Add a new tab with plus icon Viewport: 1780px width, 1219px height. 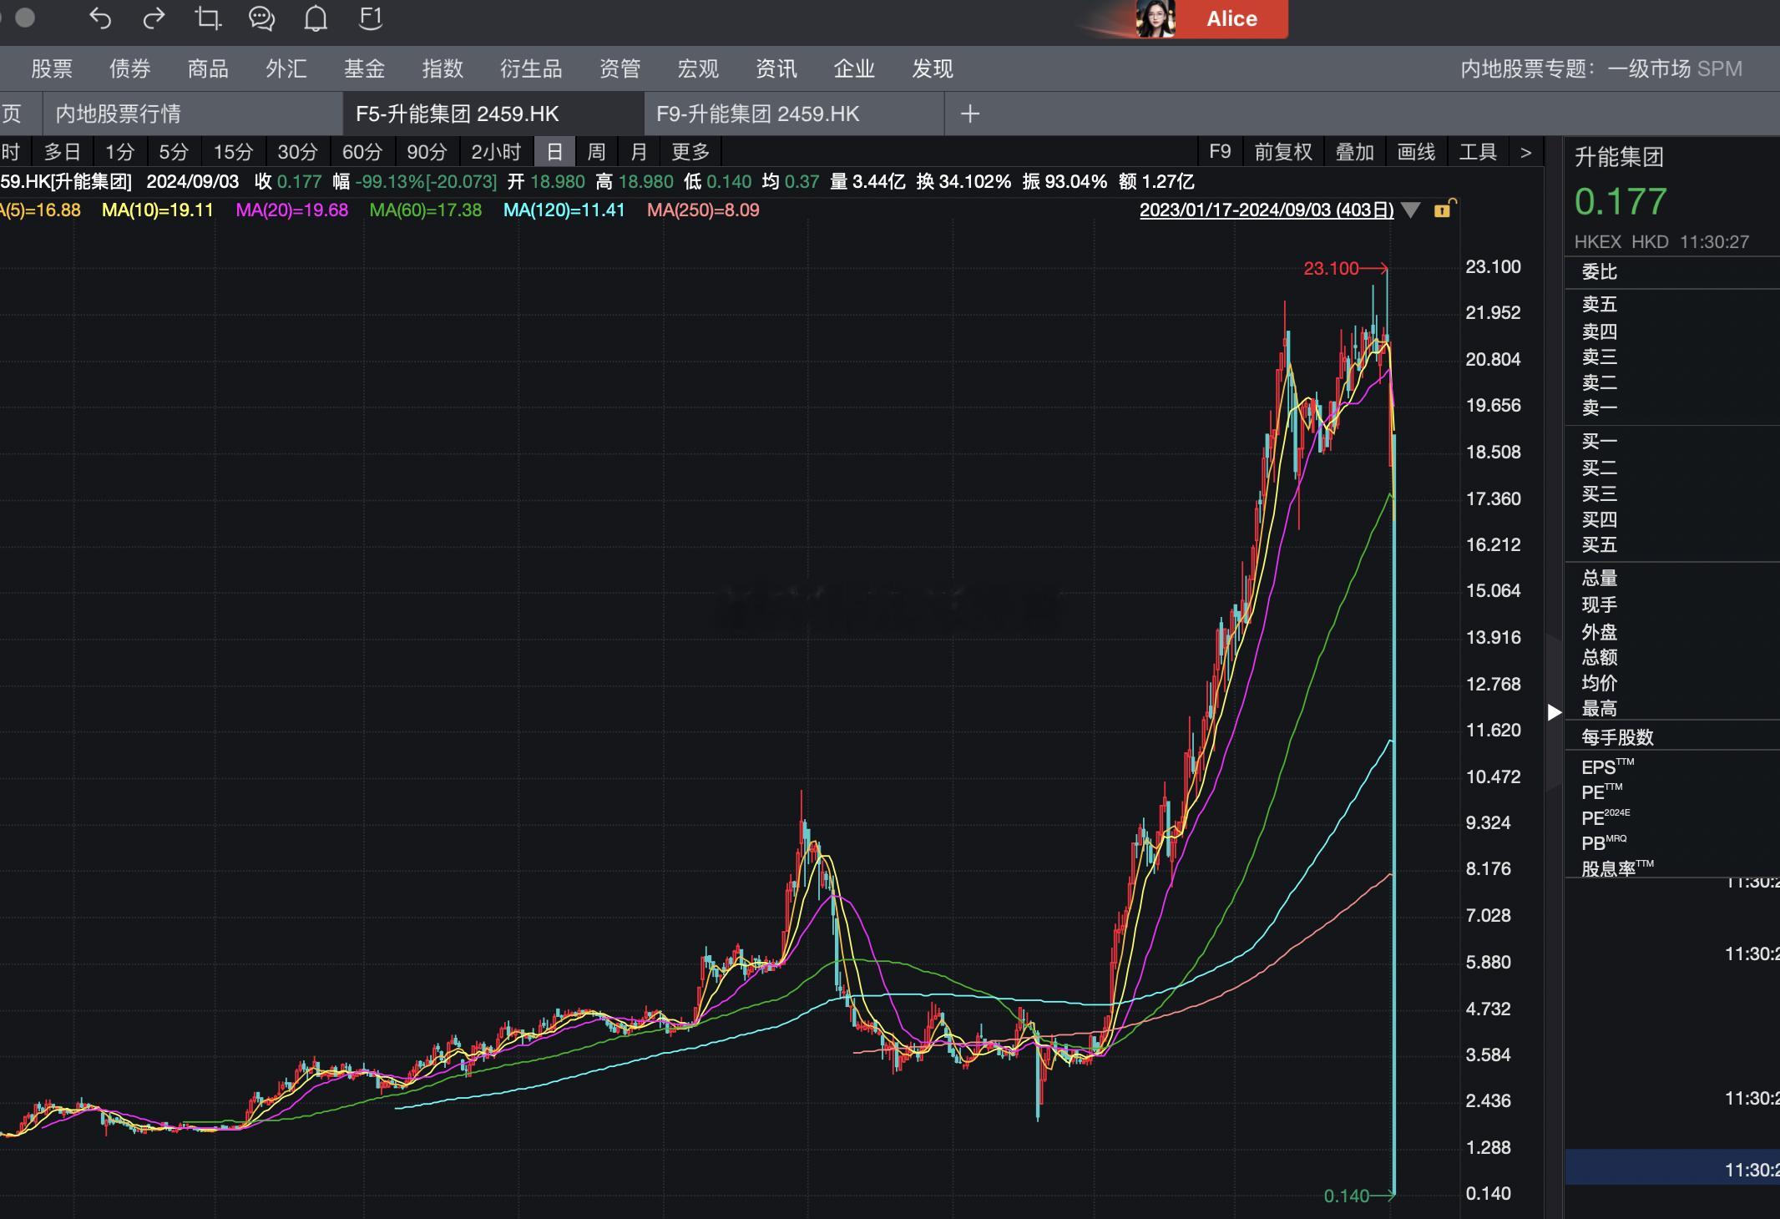click(x=969, y=114)
